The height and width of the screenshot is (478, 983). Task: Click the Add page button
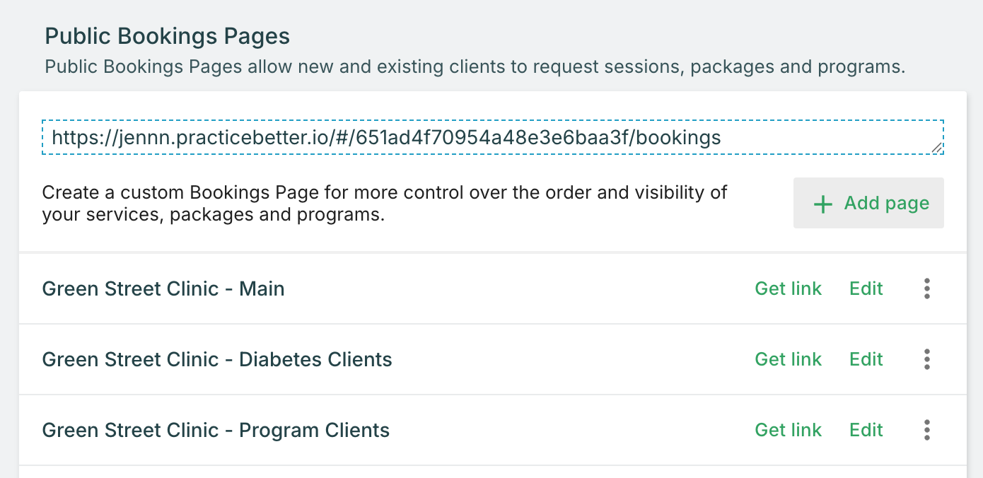(x=868, y=203)
